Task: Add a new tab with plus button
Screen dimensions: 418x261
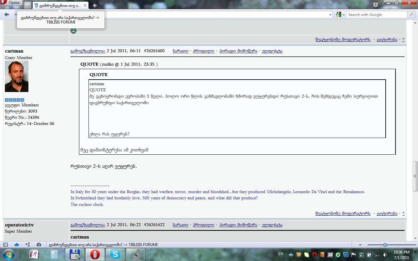Action: point(94,6)
